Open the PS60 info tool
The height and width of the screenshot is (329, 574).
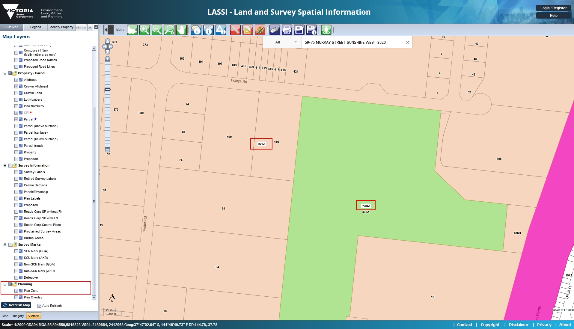click(208, 30)
